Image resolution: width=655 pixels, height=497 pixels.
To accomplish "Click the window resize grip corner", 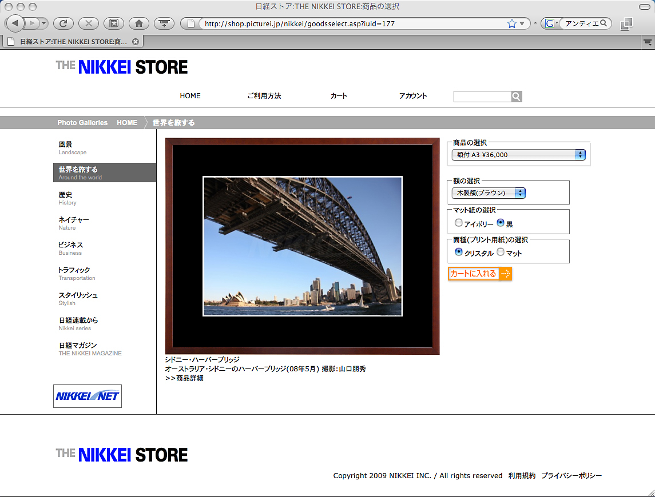I will (x=651, y=493).
